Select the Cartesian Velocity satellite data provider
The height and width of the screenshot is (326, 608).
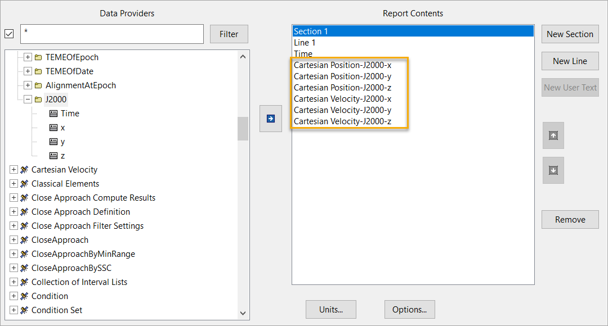pos(64,170)
